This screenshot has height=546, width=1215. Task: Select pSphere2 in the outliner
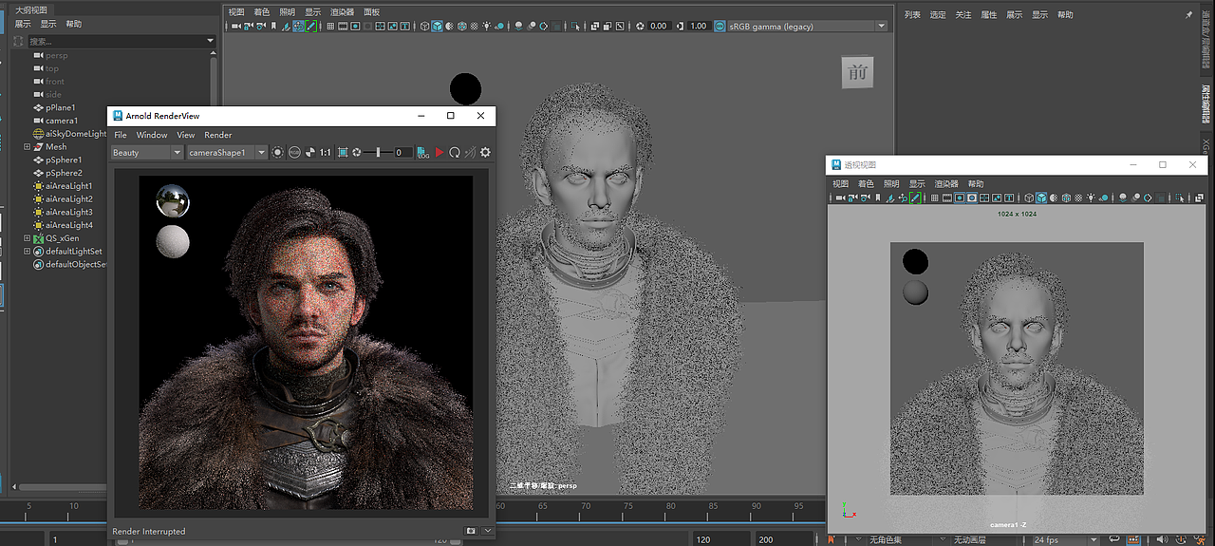pyautogui.click(x=64, y=173)
